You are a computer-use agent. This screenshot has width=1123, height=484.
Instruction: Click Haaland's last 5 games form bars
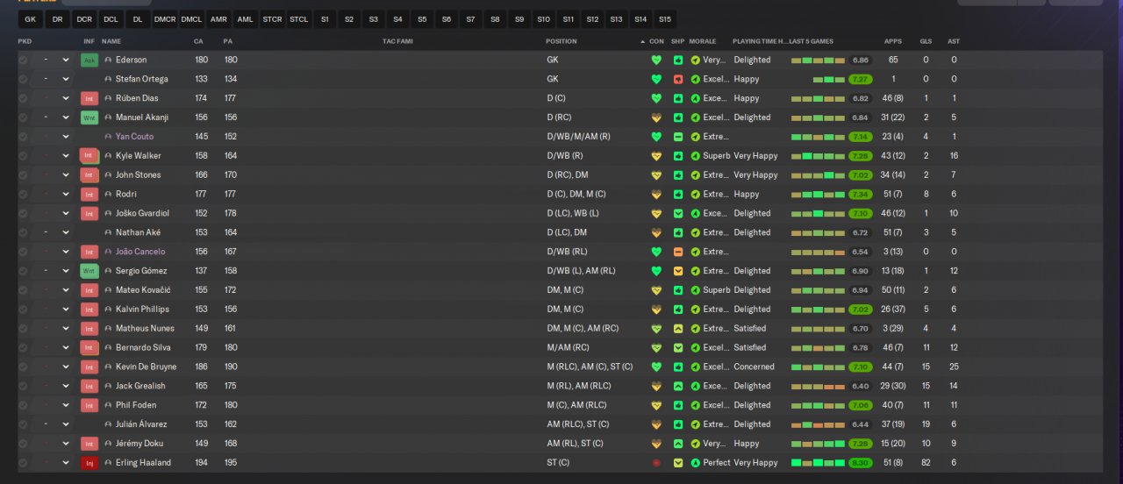[x=818, y=463]
